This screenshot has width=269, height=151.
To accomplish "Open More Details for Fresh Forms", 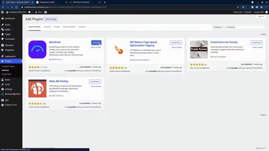I will [x=258, y=47].
